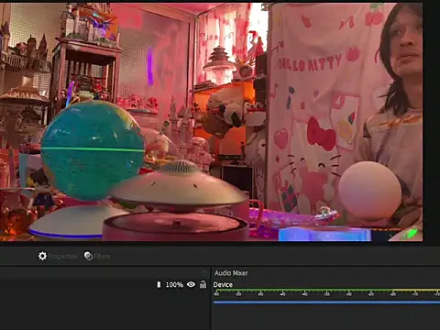This screenshot has width=440, height=330.
Task: Click the small dock icon above the lock
Action: pos(204,272)
